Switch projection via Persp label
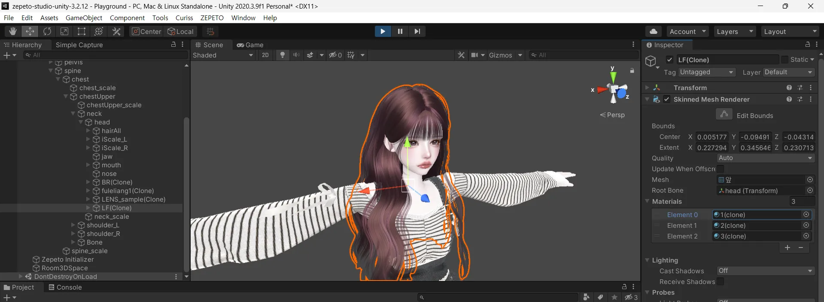The height and width of the screenshot is (302, 824). pyautogui.click(x=612, y=115)
